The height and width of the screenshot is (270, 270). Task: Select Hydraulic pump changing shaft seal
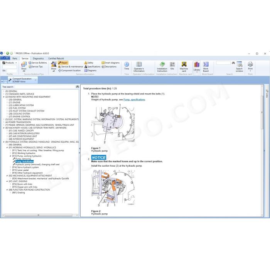(37, 164)
